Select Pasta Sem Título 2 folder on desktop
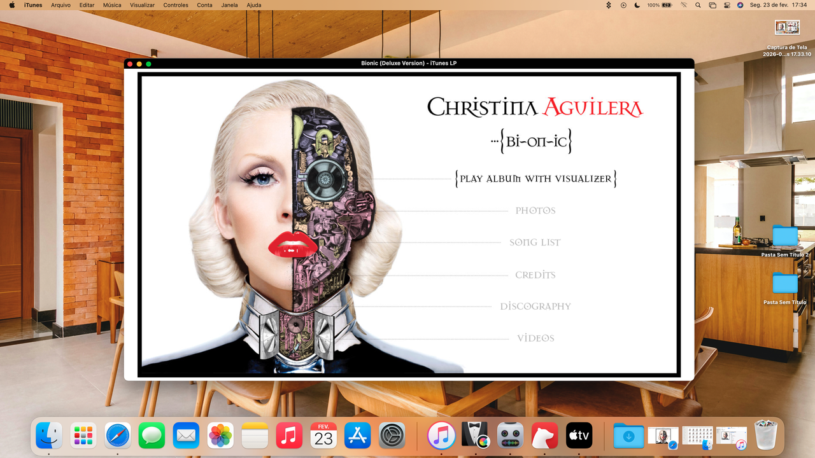Screen dimensions: 815x458 pos(785,240)
